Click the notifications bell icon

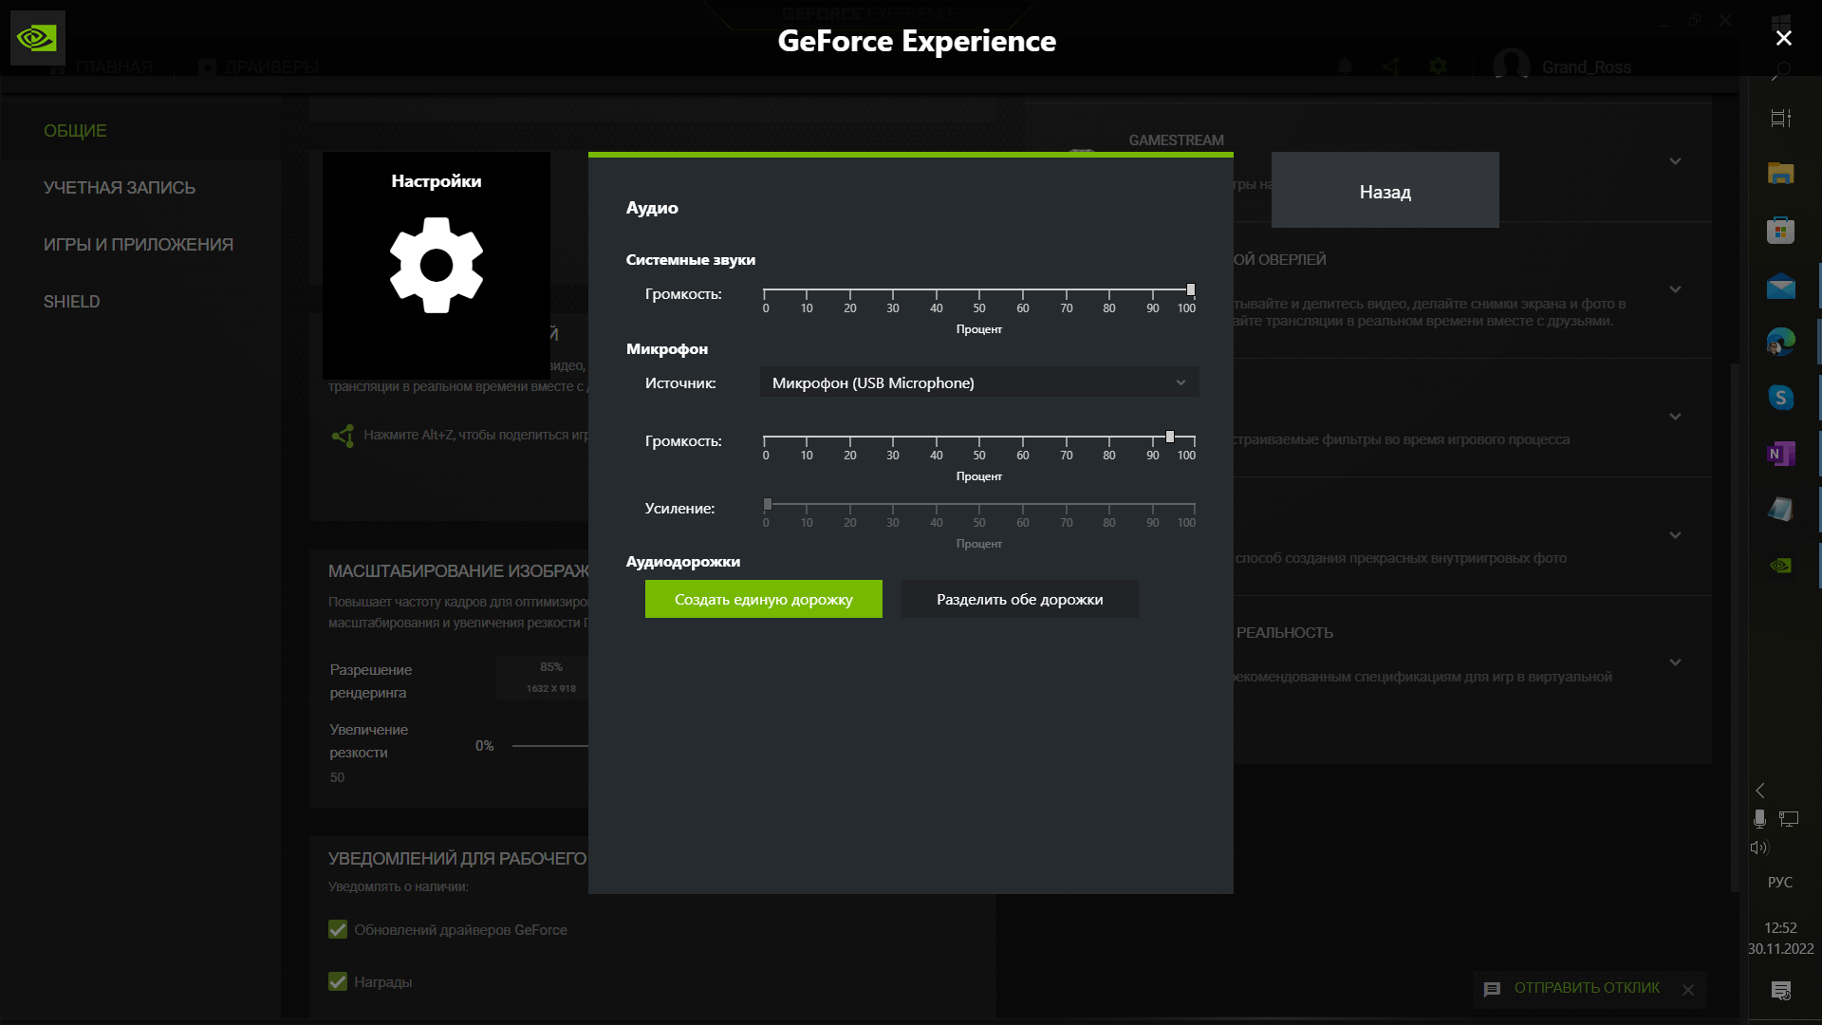click(1346, 66)
